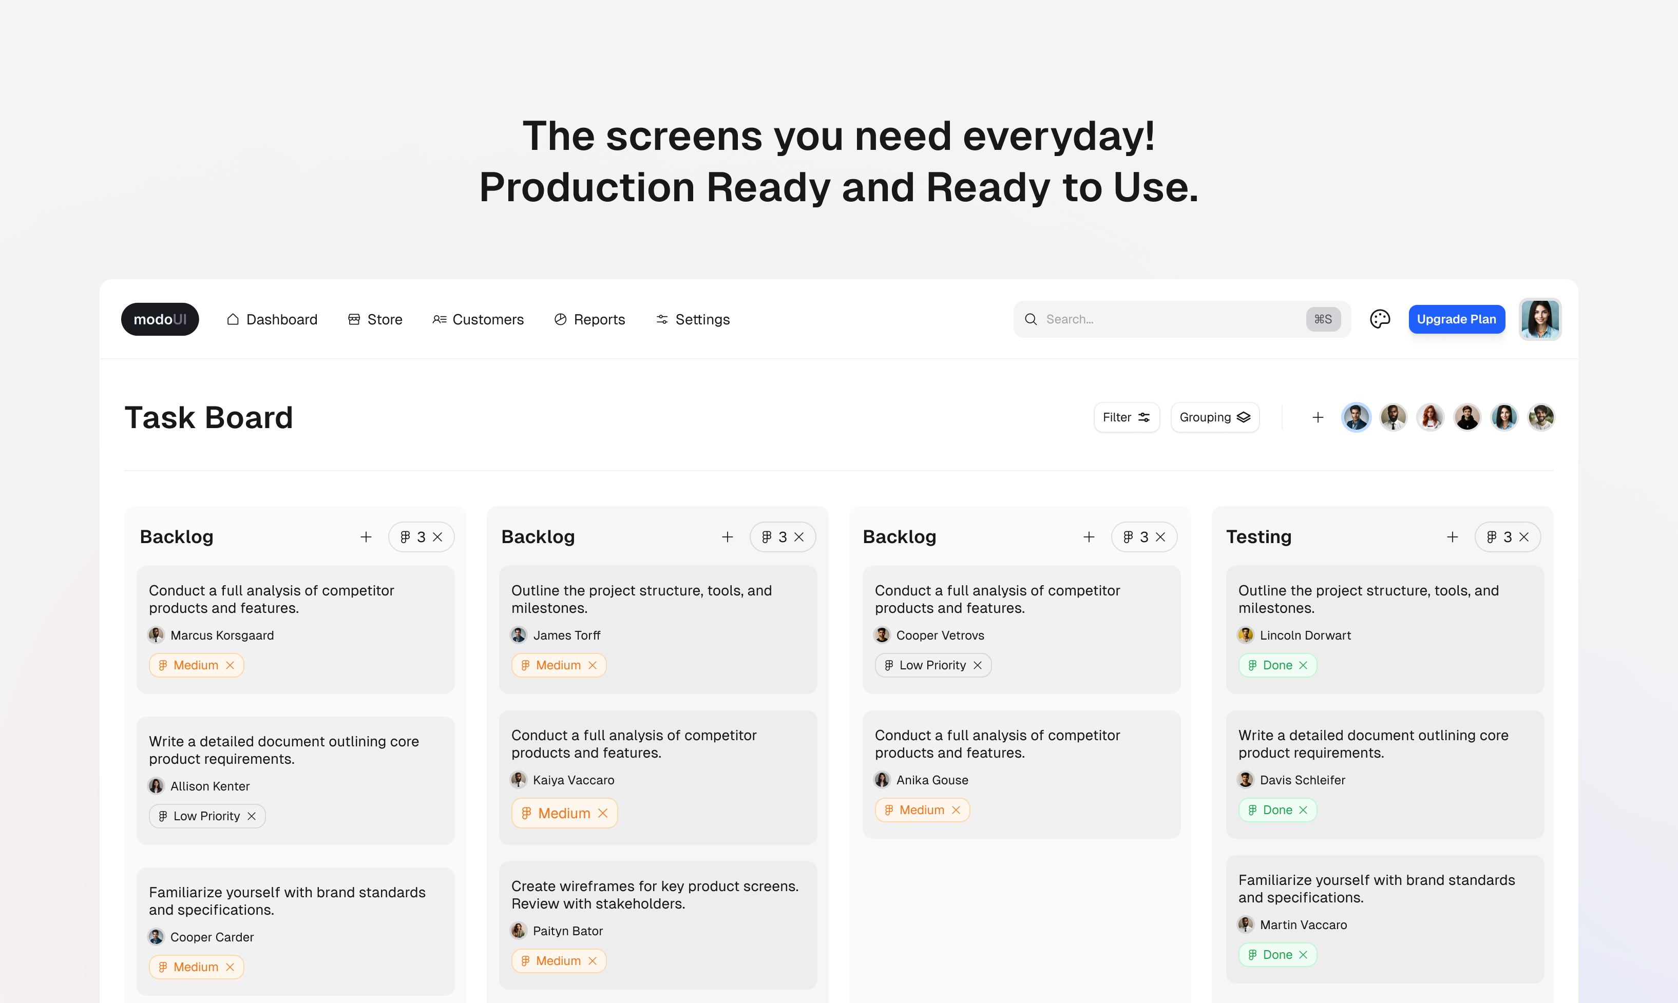Add a card to the second Backlog column
1678x1003 pixels.
(728, 536)
